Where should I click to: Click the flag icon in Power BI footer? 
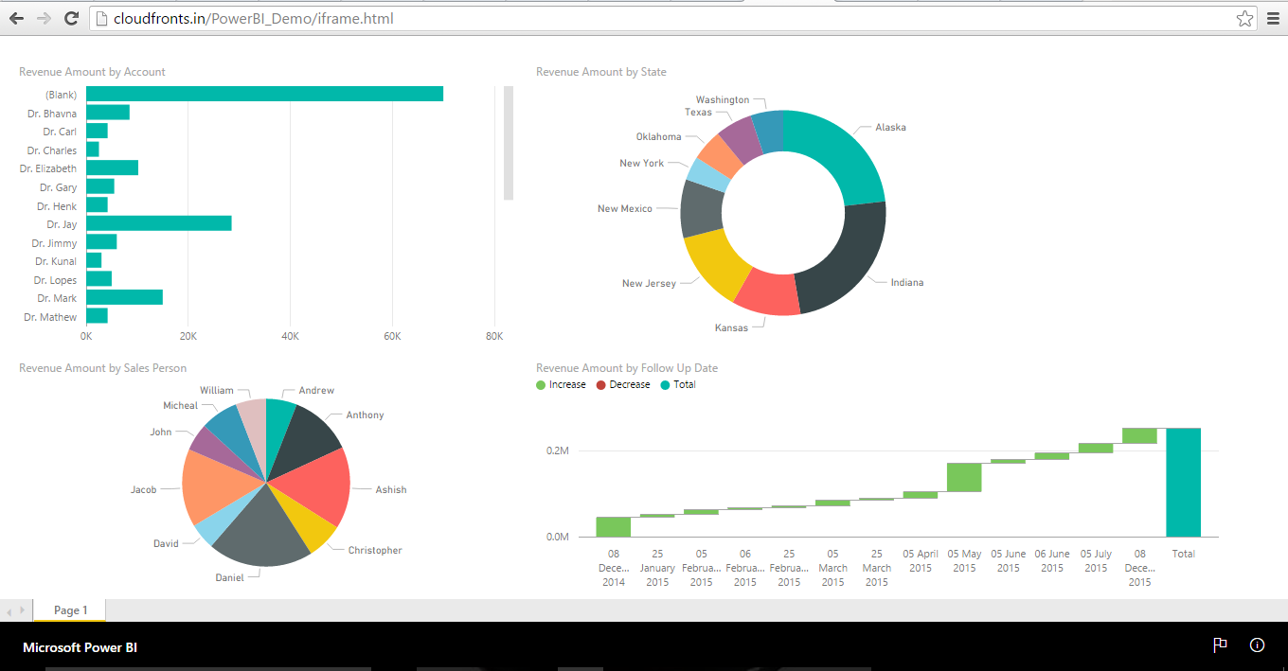[1220, 645]
